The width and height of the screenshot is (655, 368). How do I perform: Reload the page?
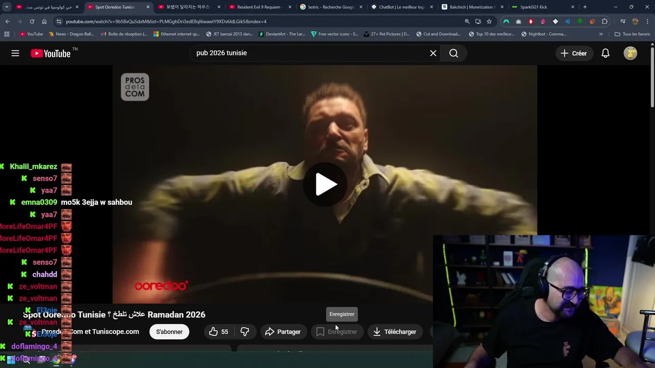32,21
